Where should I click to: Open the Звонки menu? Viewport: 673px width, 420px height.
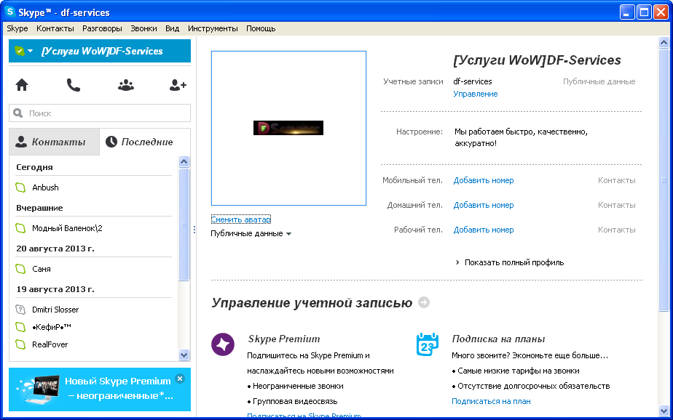pyautogui.click(x=143, y=28)
